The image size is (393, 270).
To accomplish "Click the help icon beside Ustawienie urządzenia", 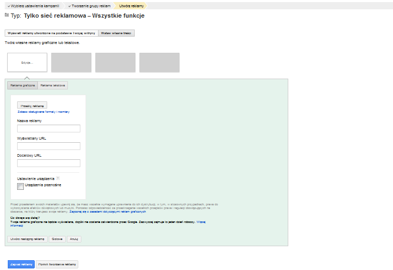I will click(x=58, y=178).
